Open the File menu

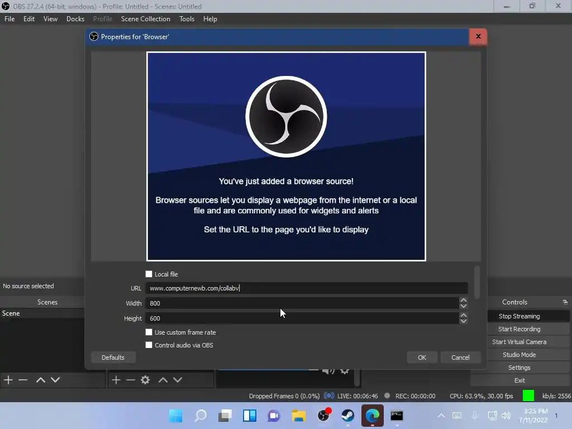(9, 19)
